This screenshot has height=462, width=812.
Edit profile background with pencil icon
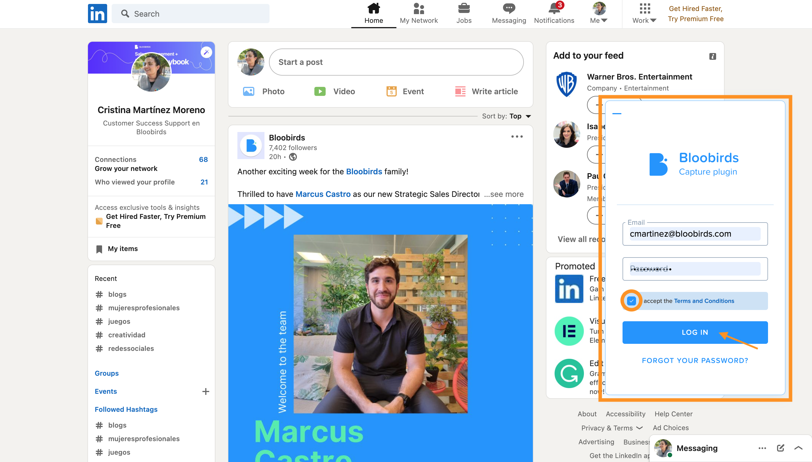(206, 52)
